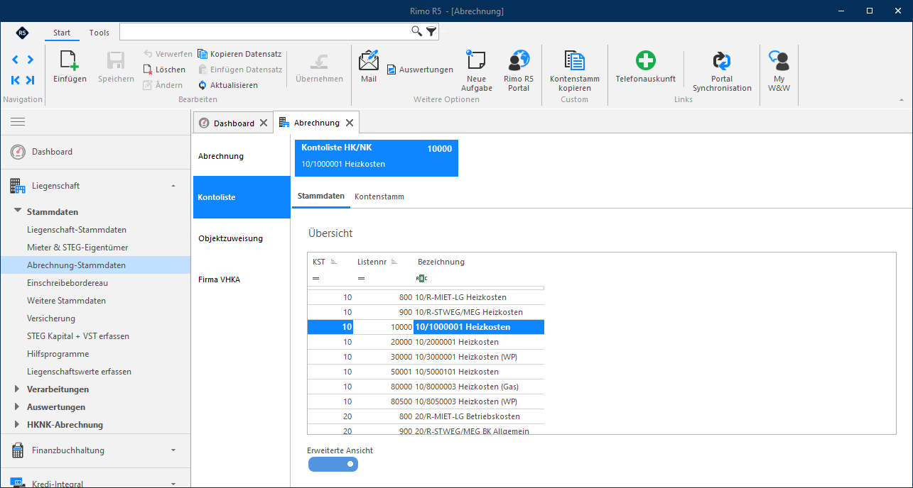Expand the HKNK-Abrechnung tree node
The image size is (913, 488).
(x=18, y=424)
